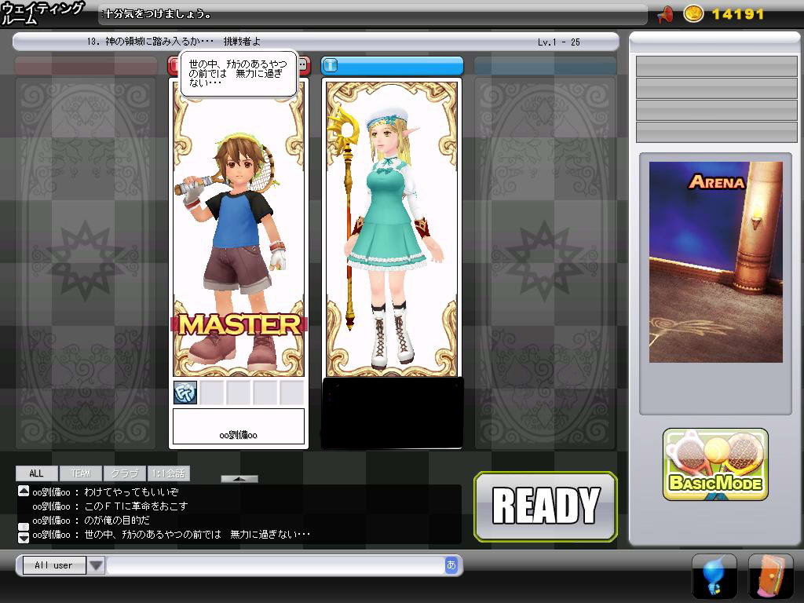The height and width of the screenshot is (603, 804).
Task: Switch to the TEAM chat tab
Action: (81, 473)
